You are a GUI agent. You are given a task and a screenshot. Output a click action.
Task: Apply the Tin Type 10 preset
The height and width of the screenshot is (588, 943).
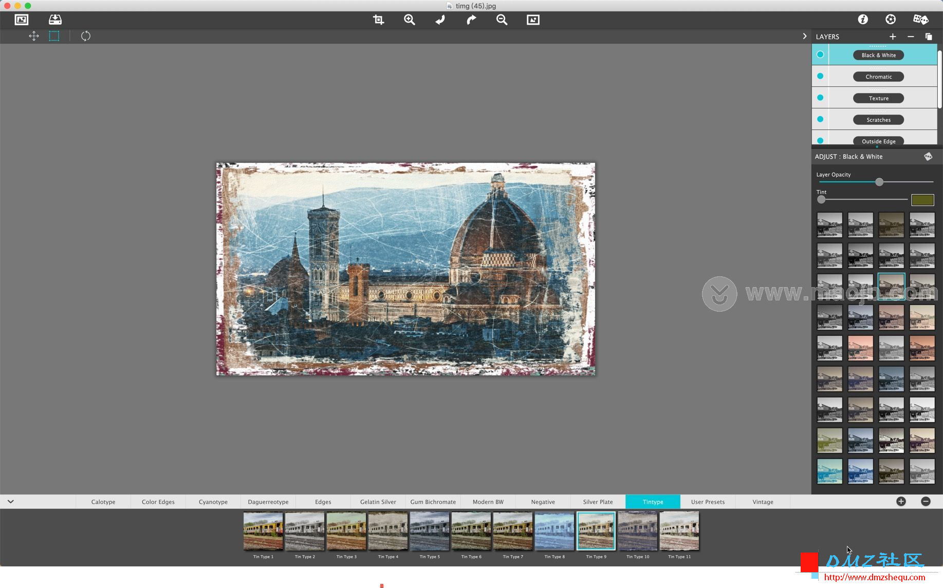[x=638, y=531]
